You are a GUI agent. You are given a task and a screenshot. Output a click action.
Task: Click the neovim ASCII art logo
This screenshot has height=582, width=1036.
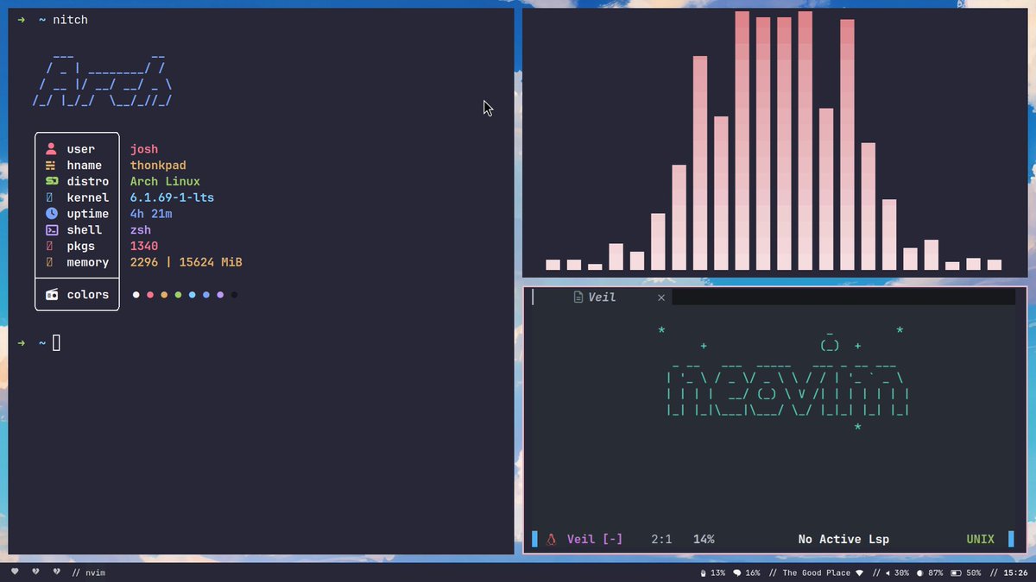coord(787,380)
